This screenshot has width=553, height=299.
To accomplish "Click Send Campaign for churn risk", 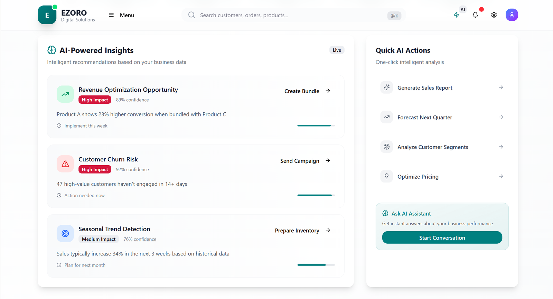I will (x=305, y=161).
